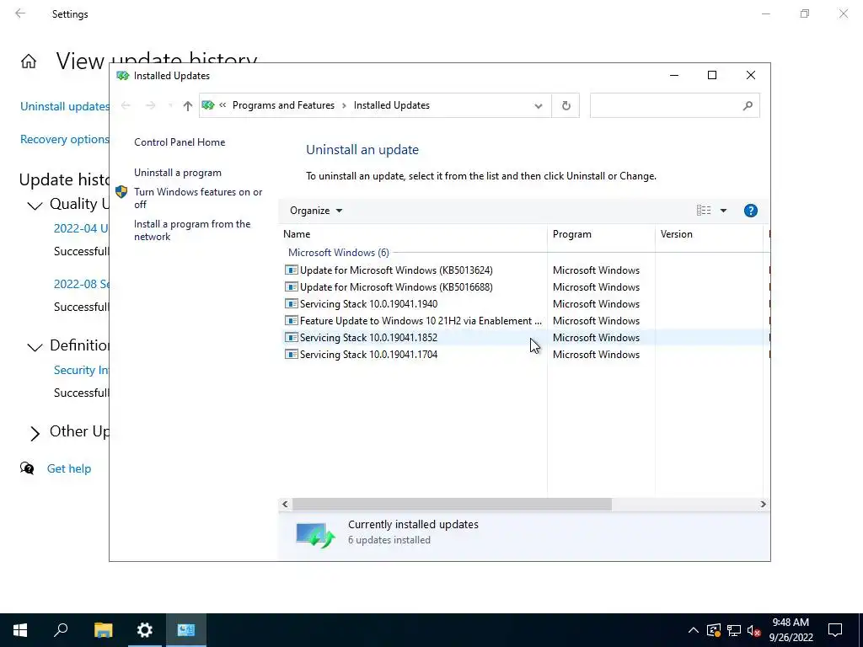Collapse the Quality Updates section
This screenshot has width=863, height=647.
point(35,206)
